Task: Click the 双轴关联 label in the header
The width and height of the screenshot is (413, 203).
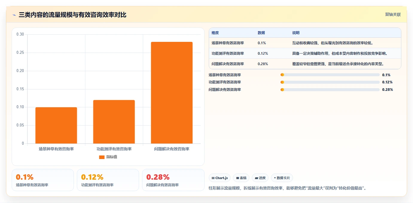Action: click(393, 15)
